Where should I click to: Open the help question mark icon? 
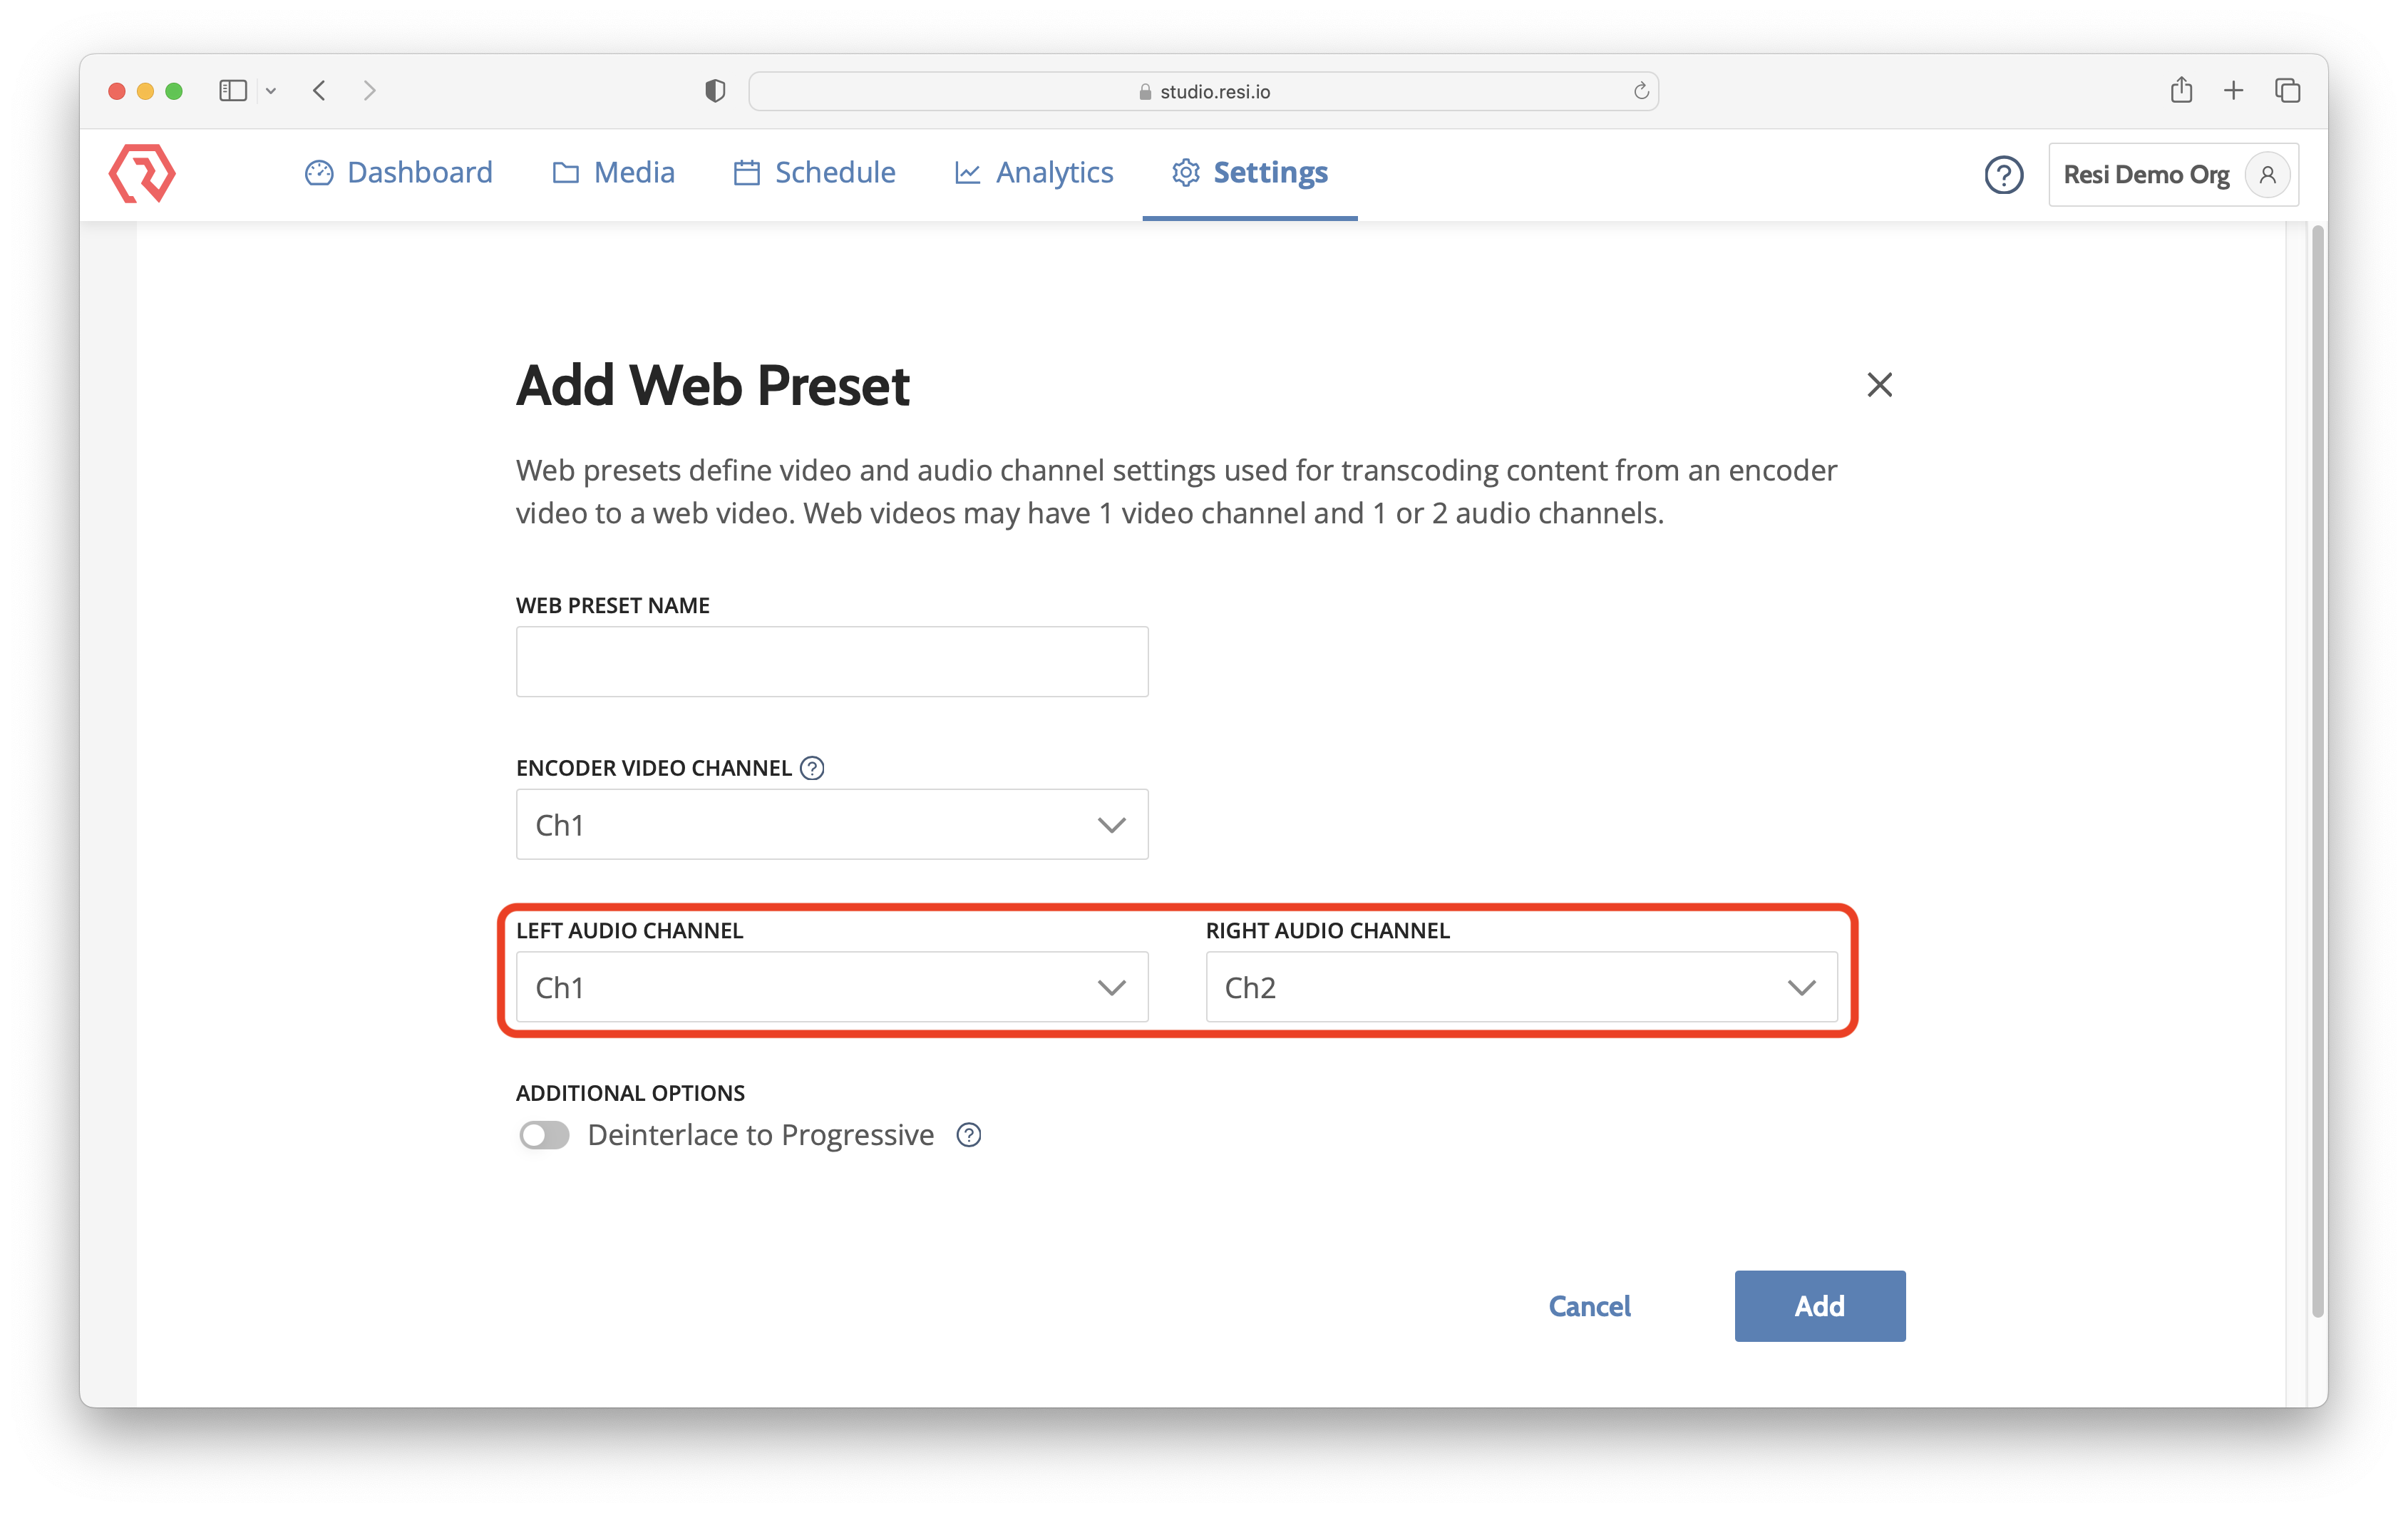click(x=2003, y=175)
